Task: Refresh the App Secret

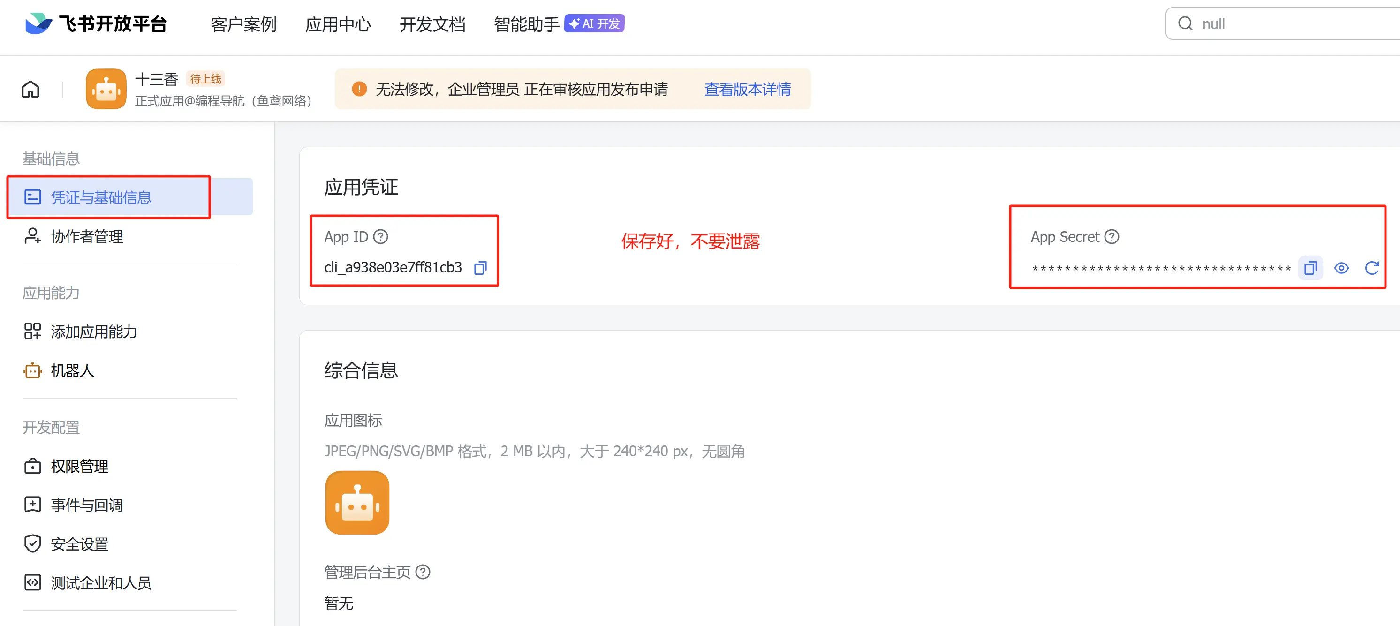Action: 1371,268
